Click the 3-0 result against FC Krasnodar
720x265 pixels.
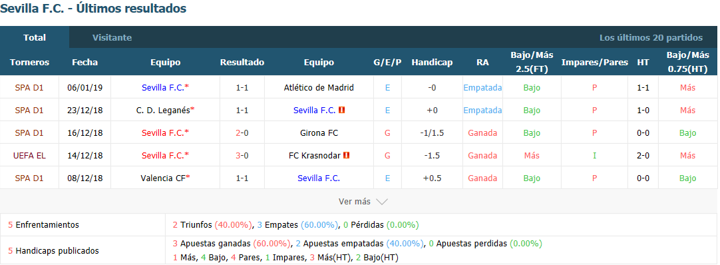(242, 156)
